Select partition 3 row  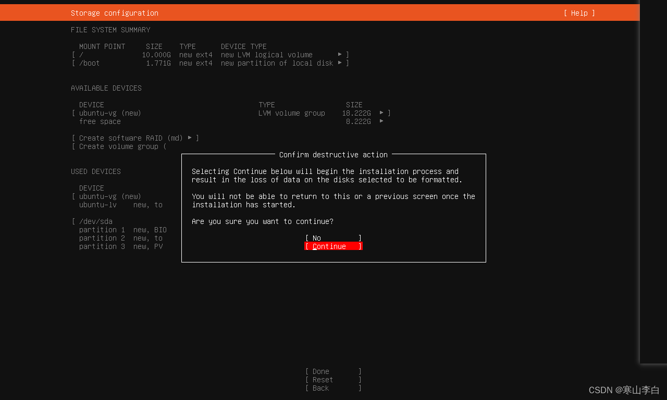tap(121, 246)
